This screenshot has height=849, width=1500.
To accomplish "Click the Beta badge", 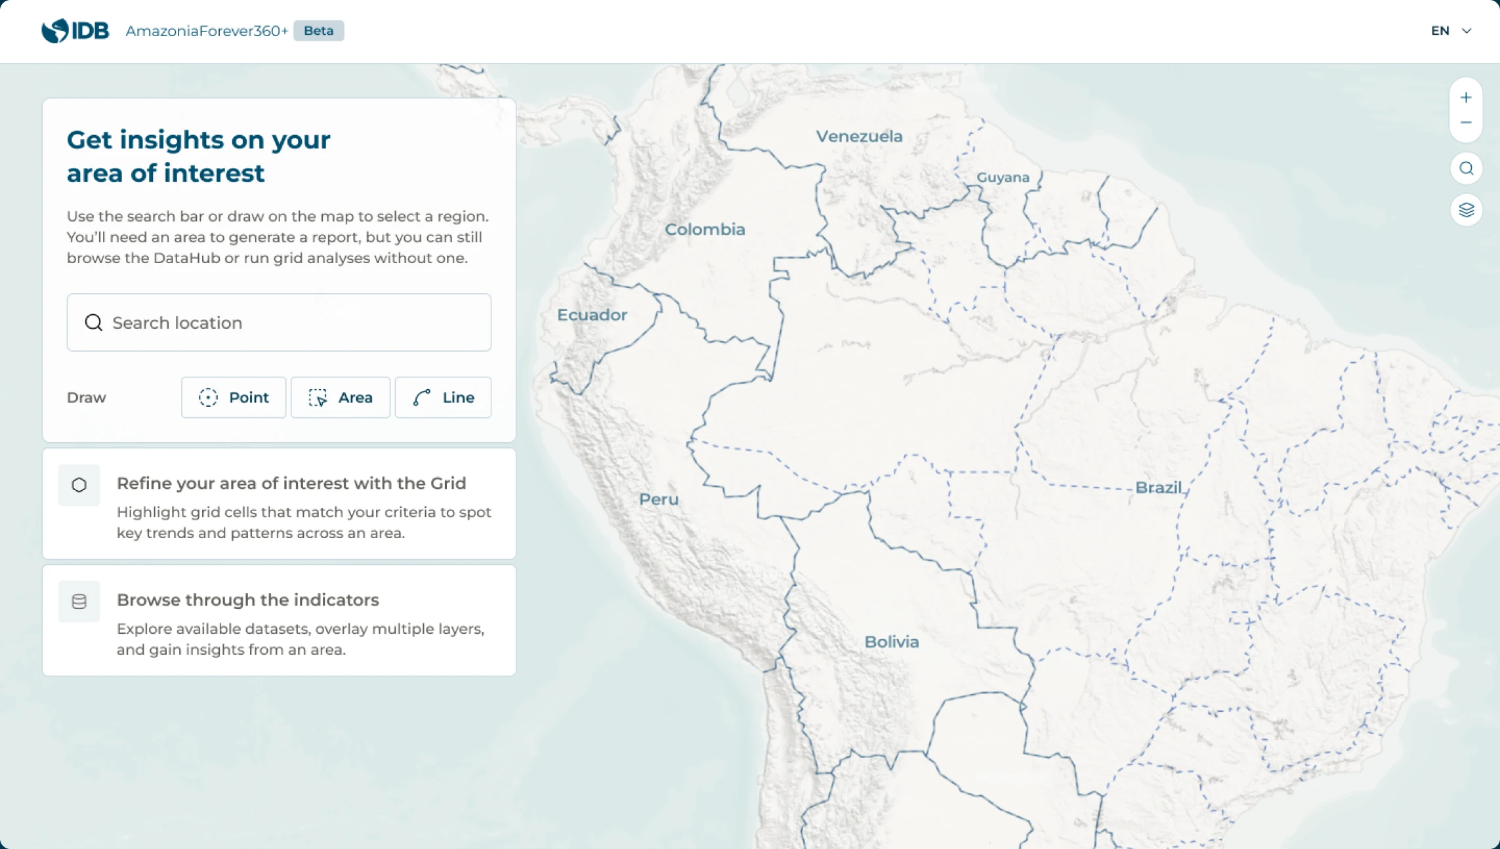I will point(319,30).
